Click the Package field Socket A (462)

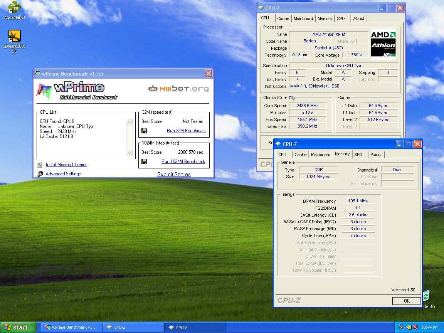(x=329, y=48)
